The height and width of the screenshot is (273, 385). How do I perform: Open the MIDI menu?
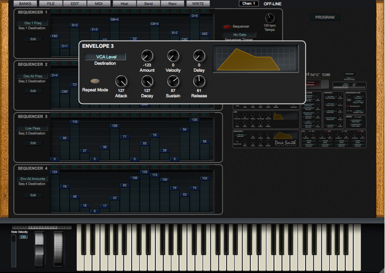click(98, 3)
